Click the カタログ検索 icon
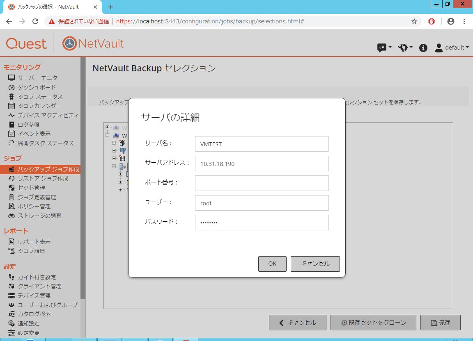473x341 pixels. point(11,314)
